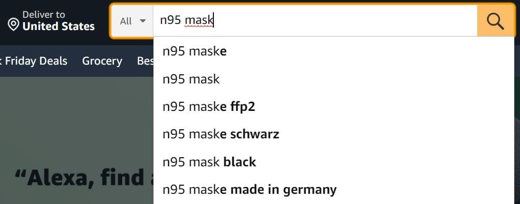520x204 pixels.
Task: Choose the 'n95 mask' suggestion
Action: [334, 79]
